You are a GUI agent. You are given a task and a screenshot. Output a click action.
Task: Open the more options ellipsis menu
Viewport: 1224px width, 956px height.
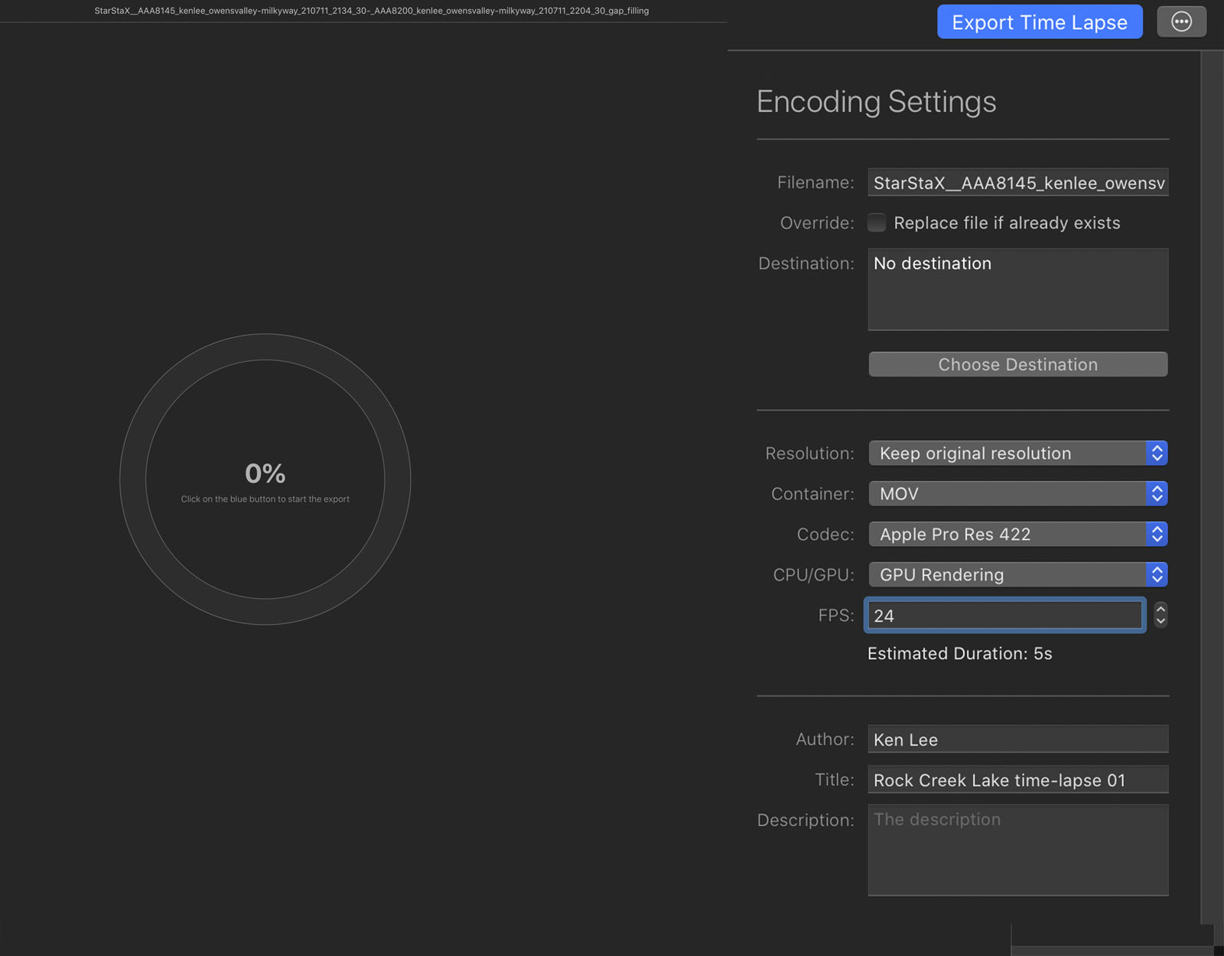1181,22
